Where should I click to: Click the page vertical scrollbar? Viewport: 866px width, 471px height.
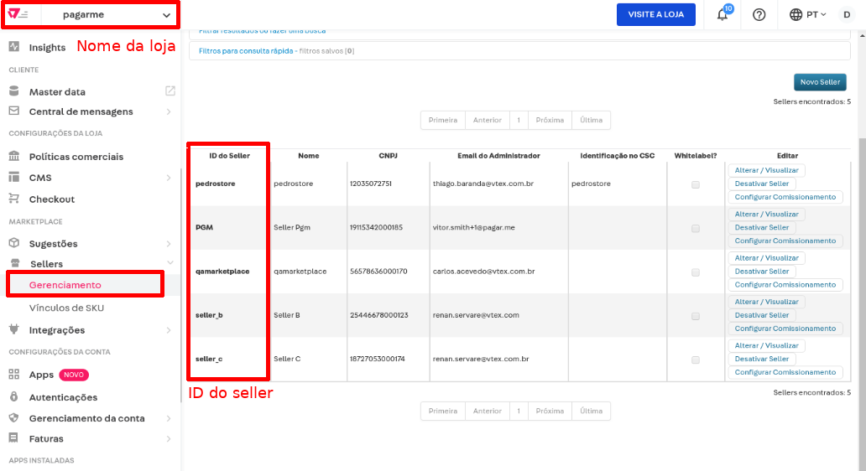click(861, 251)
